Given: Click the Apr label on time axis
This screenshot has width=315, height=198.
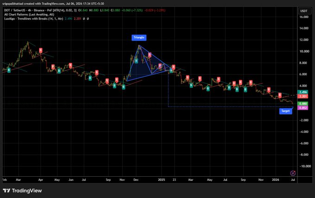Looking at the screenshot, I should tap(41, 180).
